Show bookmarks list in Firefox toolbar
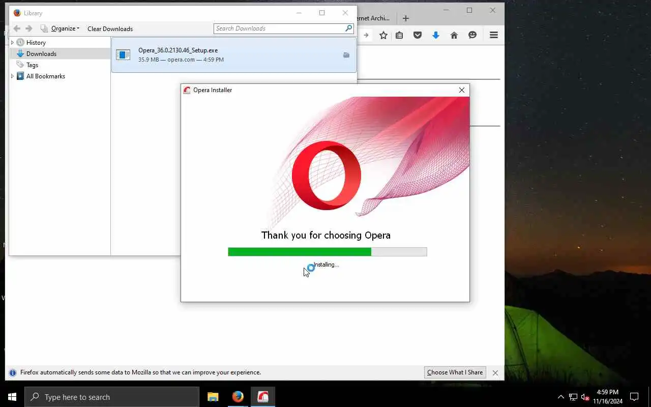This screenshot has height=407, width=651. [x=400, y=35]
